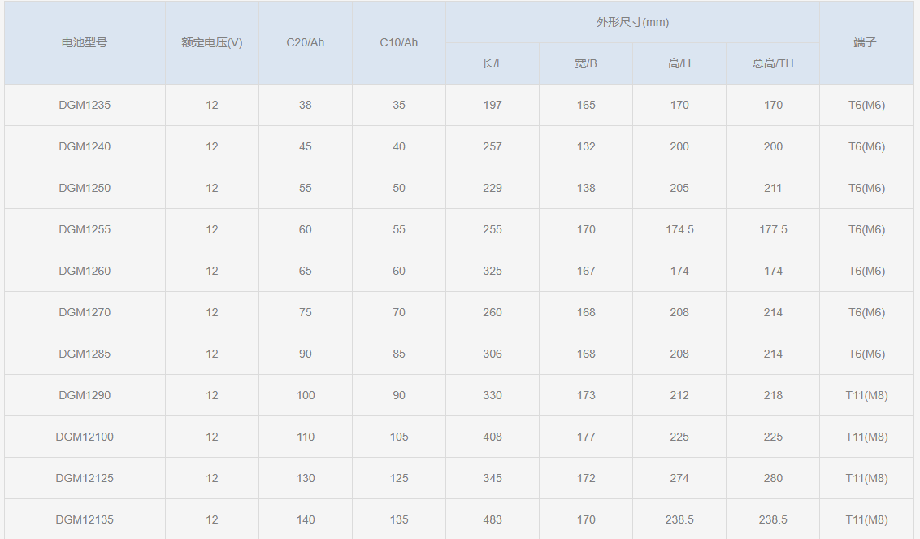This screenshot has width=920, height=539.
Task: Click the T11(M8) terminal for DGM1290
Action: [866, 395]
